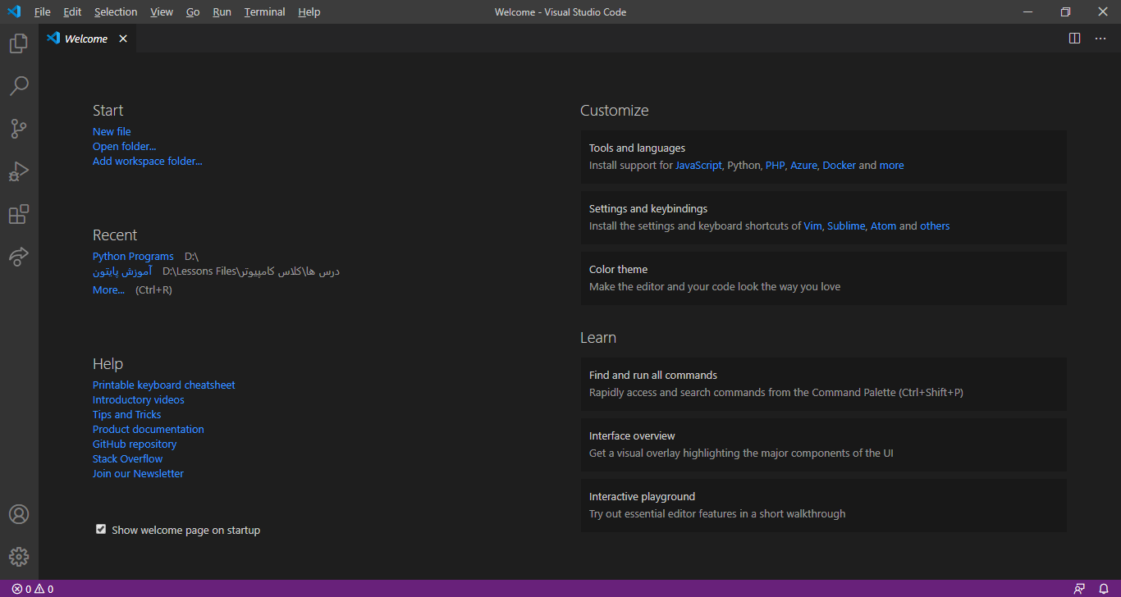Open Run and Debug view
1121x597 pixels.
click(x=19, y=171)
